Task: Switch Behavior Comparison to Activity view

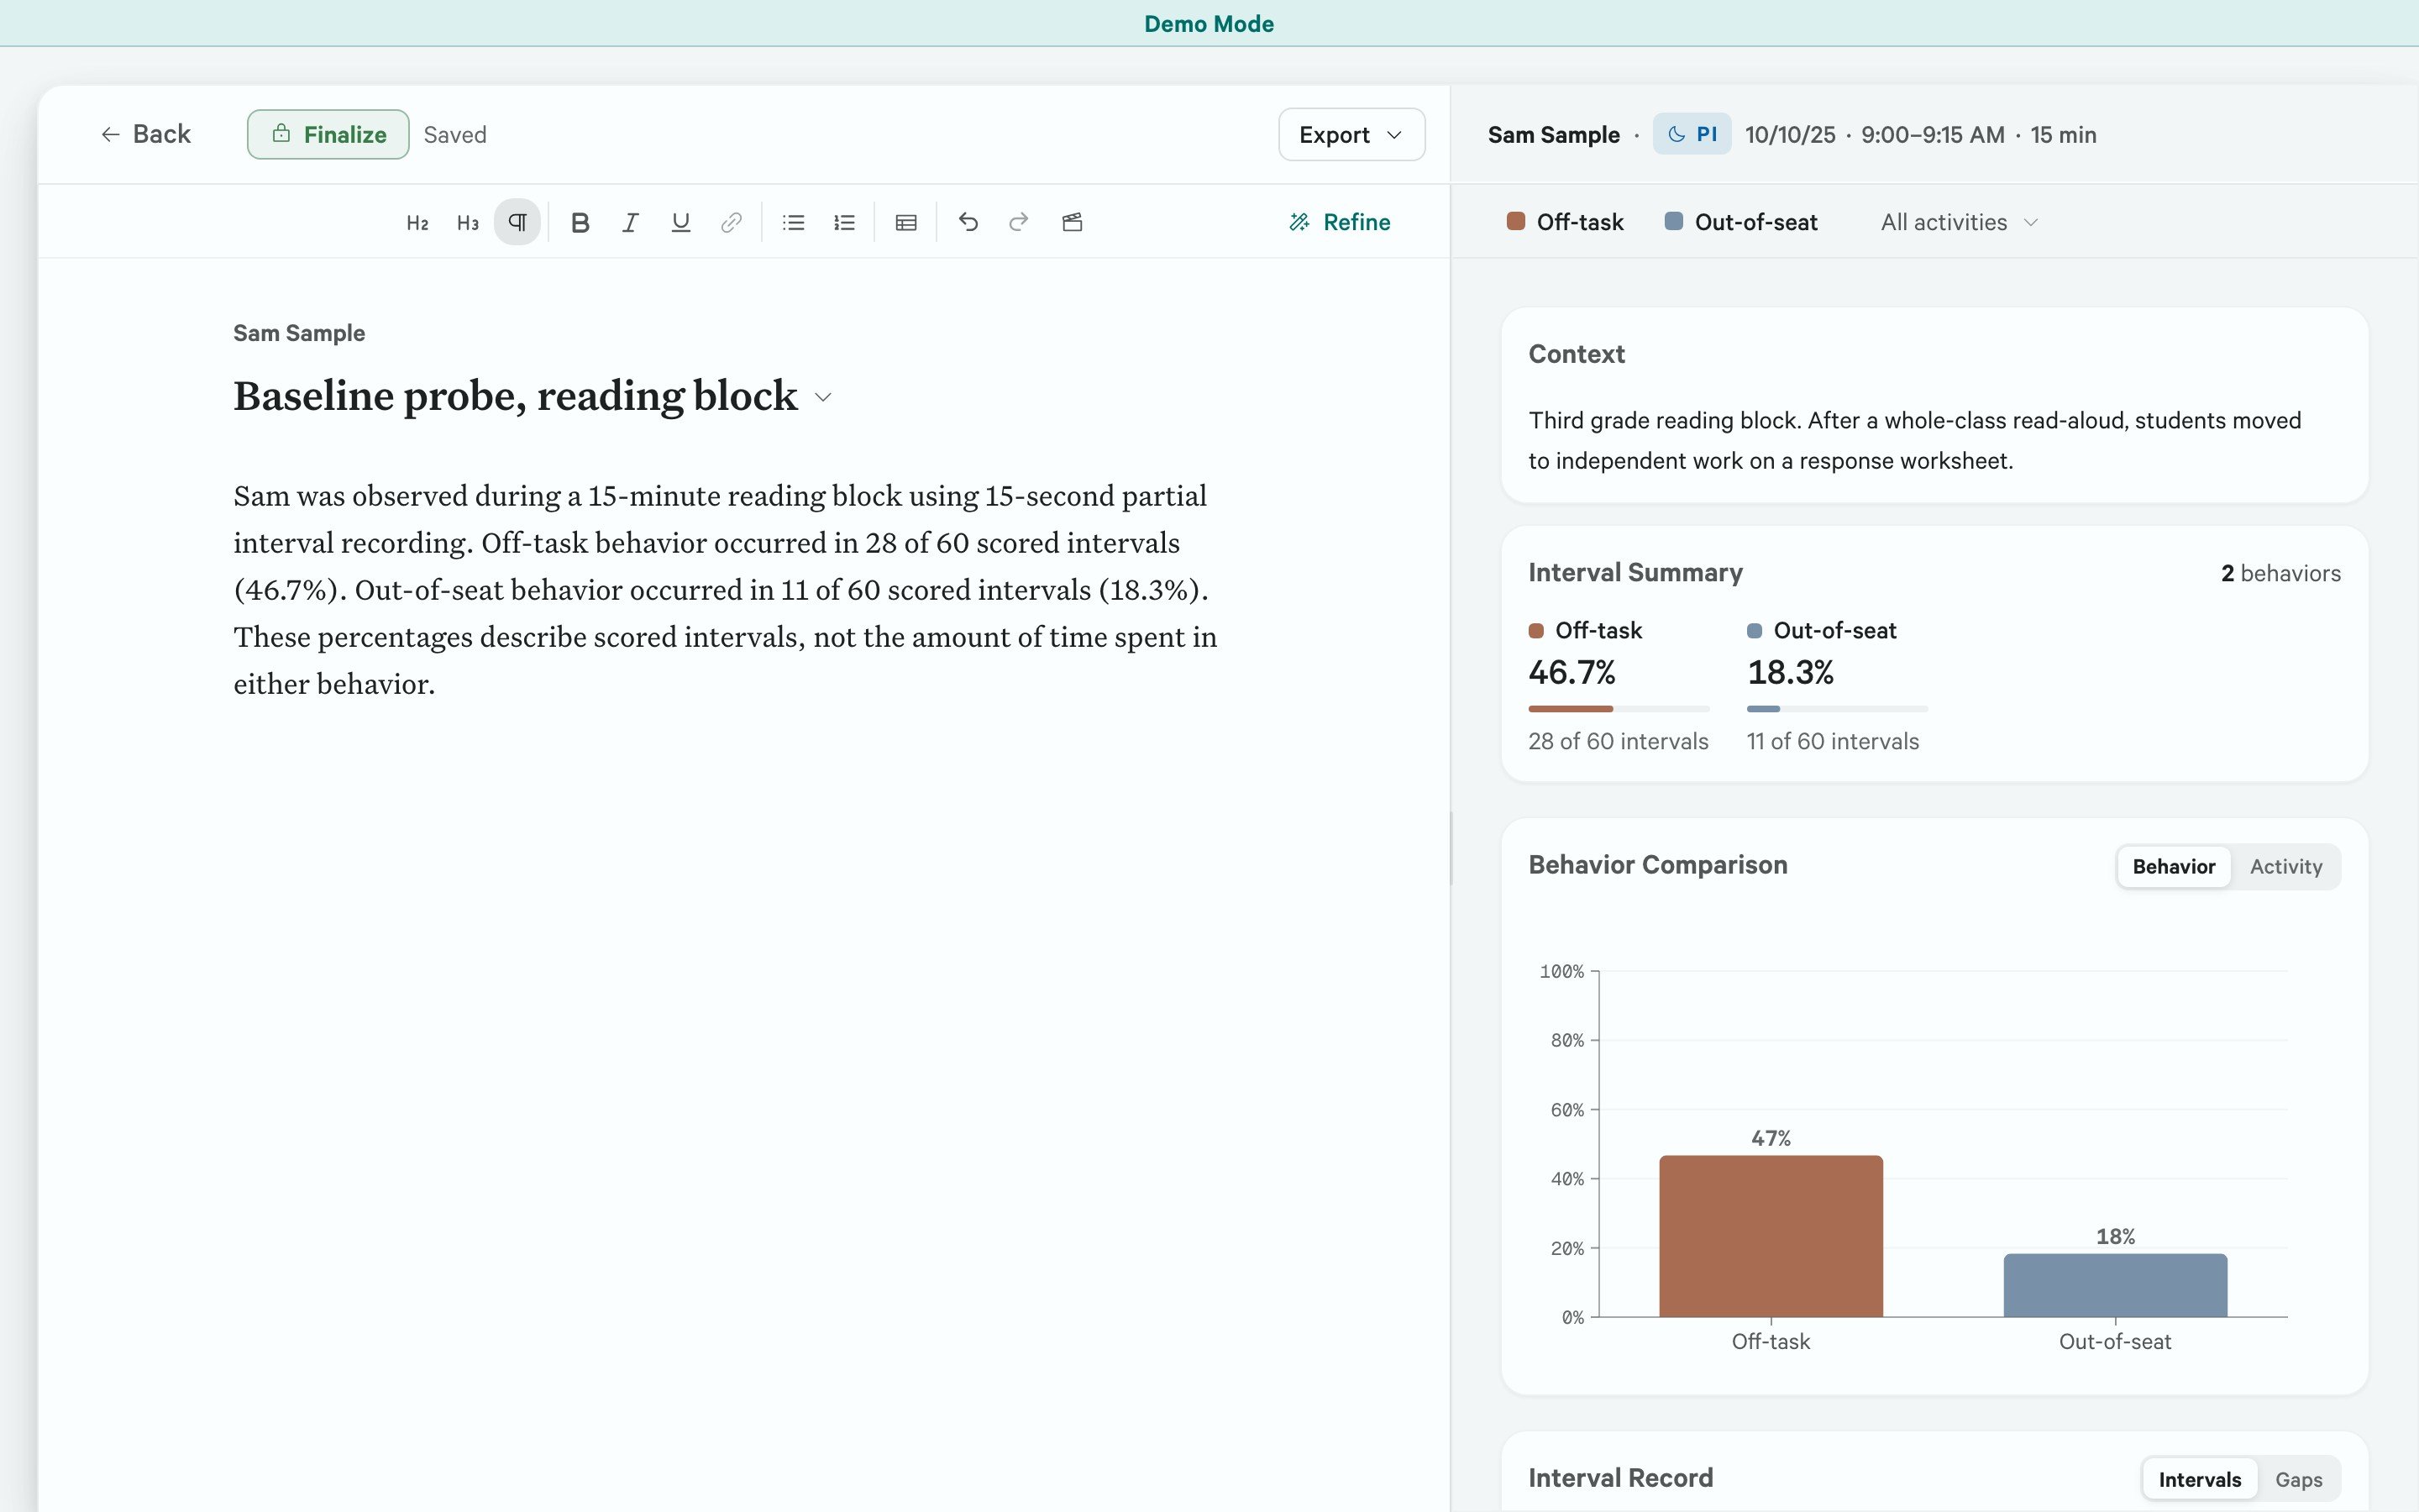Action: point(2285,866)
